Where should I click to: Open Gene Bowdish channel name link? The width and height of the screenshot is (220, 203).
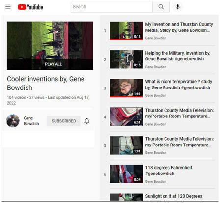(x=31, y=121)
